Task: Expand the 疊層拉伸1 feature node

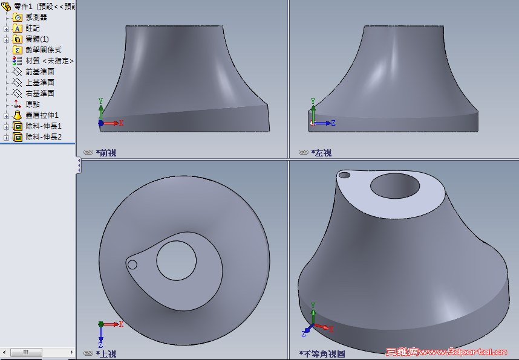Action: (6, 116)
